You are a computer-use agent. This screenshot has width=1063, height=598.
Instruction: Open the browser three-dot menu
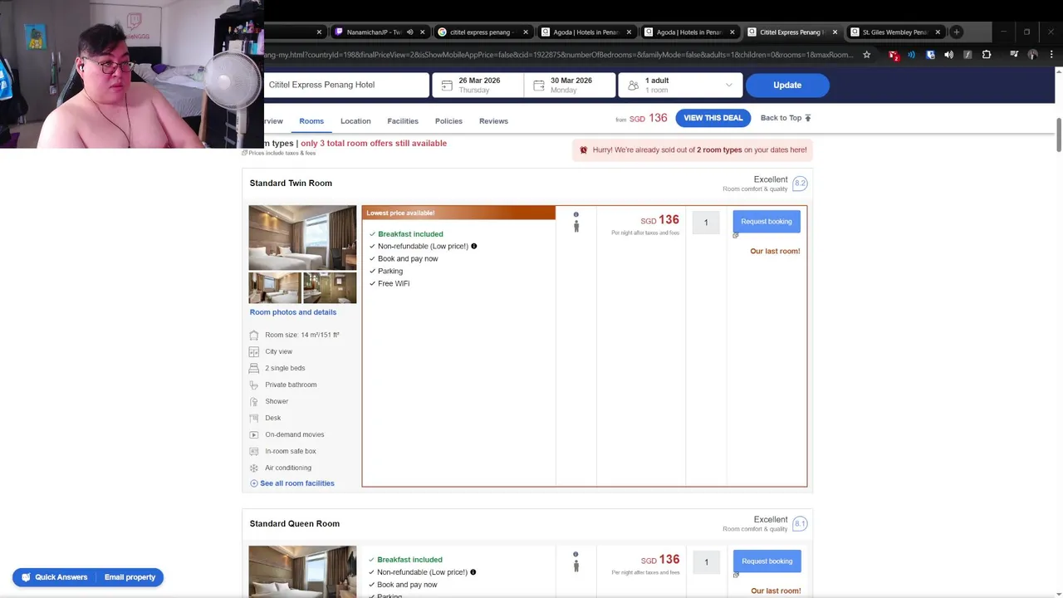point(1051,55)
